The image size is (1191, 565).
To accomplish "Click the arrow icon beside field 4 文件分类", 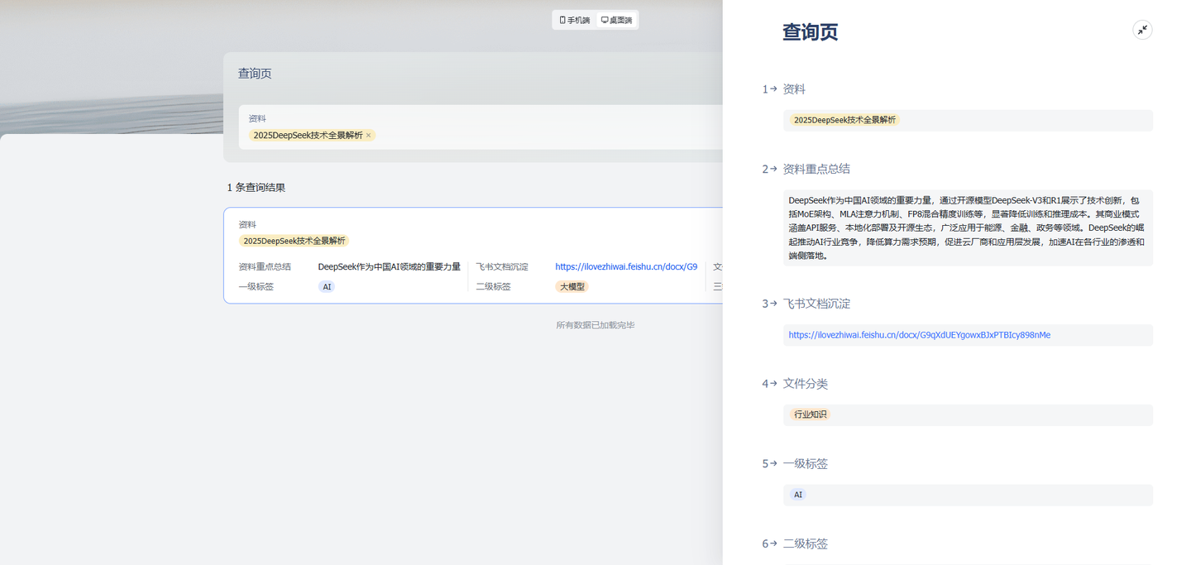I will [x=773, y=384].
